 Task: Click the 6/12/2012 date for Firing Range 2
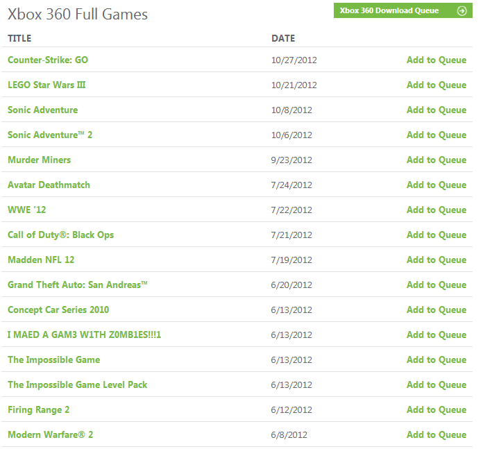[x=291, y=410]
